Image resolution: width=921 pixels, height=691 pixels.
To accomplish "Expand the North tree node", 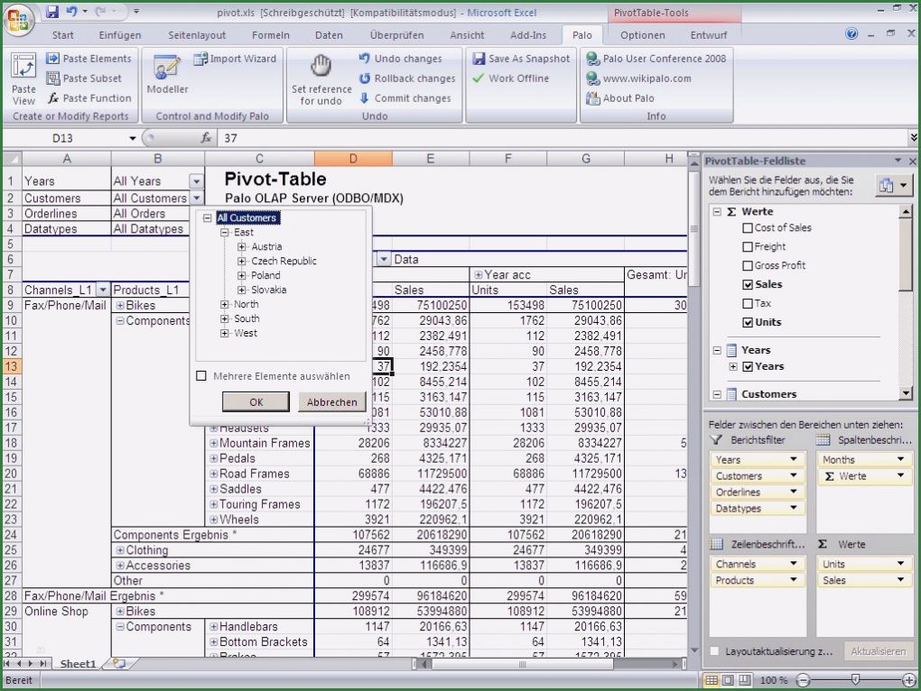I will 225,304.
